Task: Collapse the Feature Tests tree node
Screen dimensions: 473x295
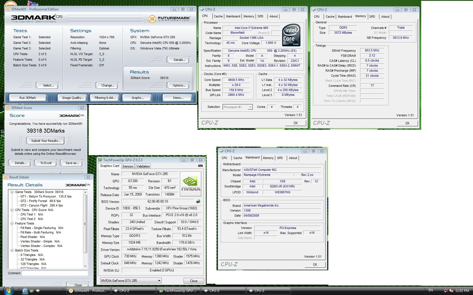Action: pos(12,224)
